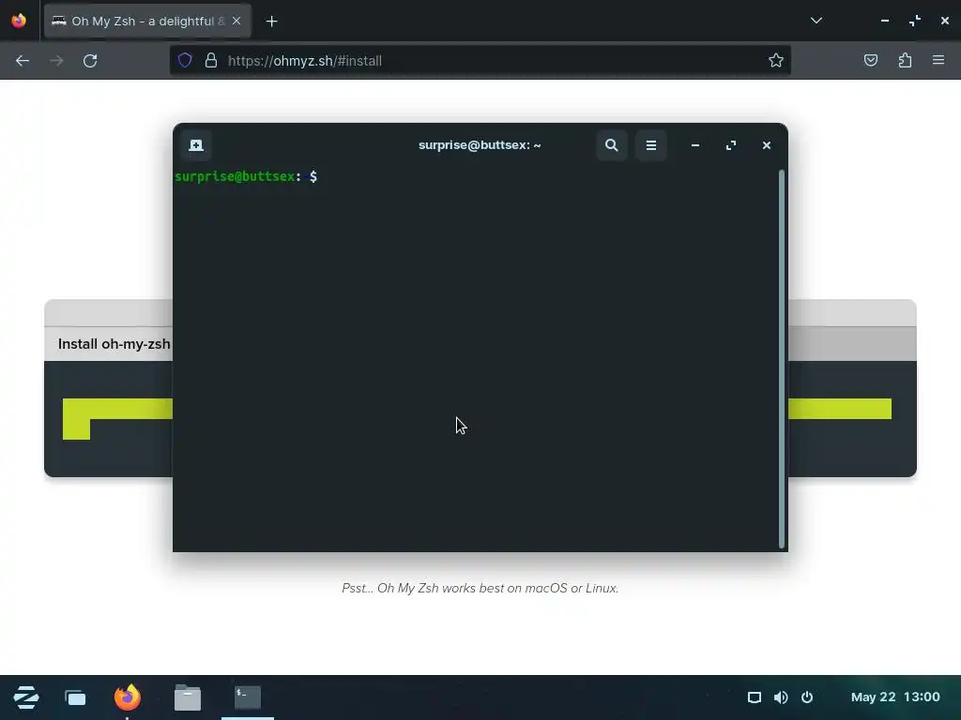Open Files from taskbar
This screenshot has width=961, height=720.
[188, 697]
